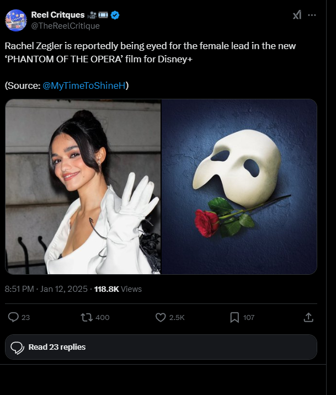This screenshot has height=395, width=336.
Task: Click the 118.8K Views count
Action: click(x=118, y=289)
